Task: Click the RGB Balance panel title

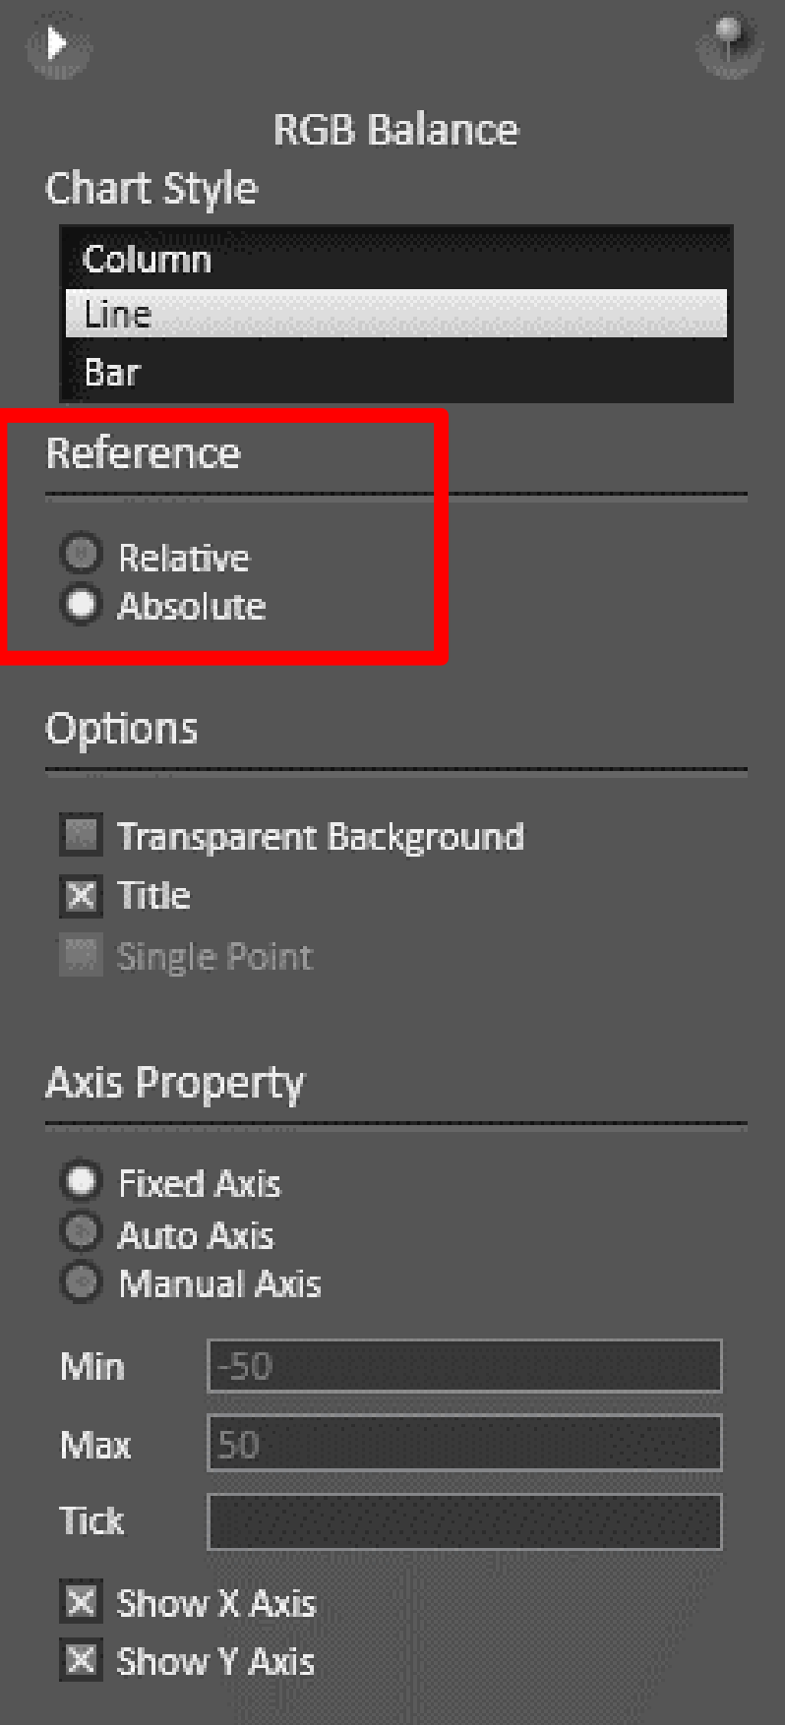Action: (395, 130)
